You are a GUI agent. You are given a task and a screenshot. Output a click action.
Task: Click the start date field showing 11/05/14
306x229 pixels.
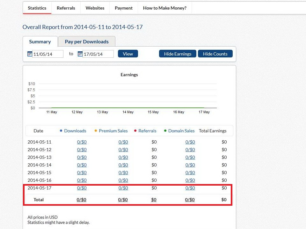[48, 54]
